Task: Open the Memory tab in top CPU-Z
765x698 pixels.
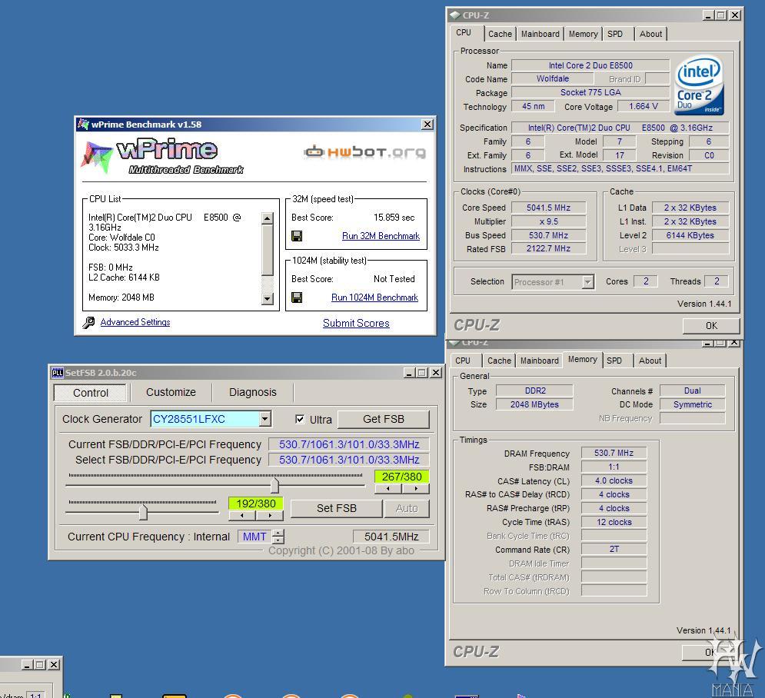Action: click(x=583, y=34)
